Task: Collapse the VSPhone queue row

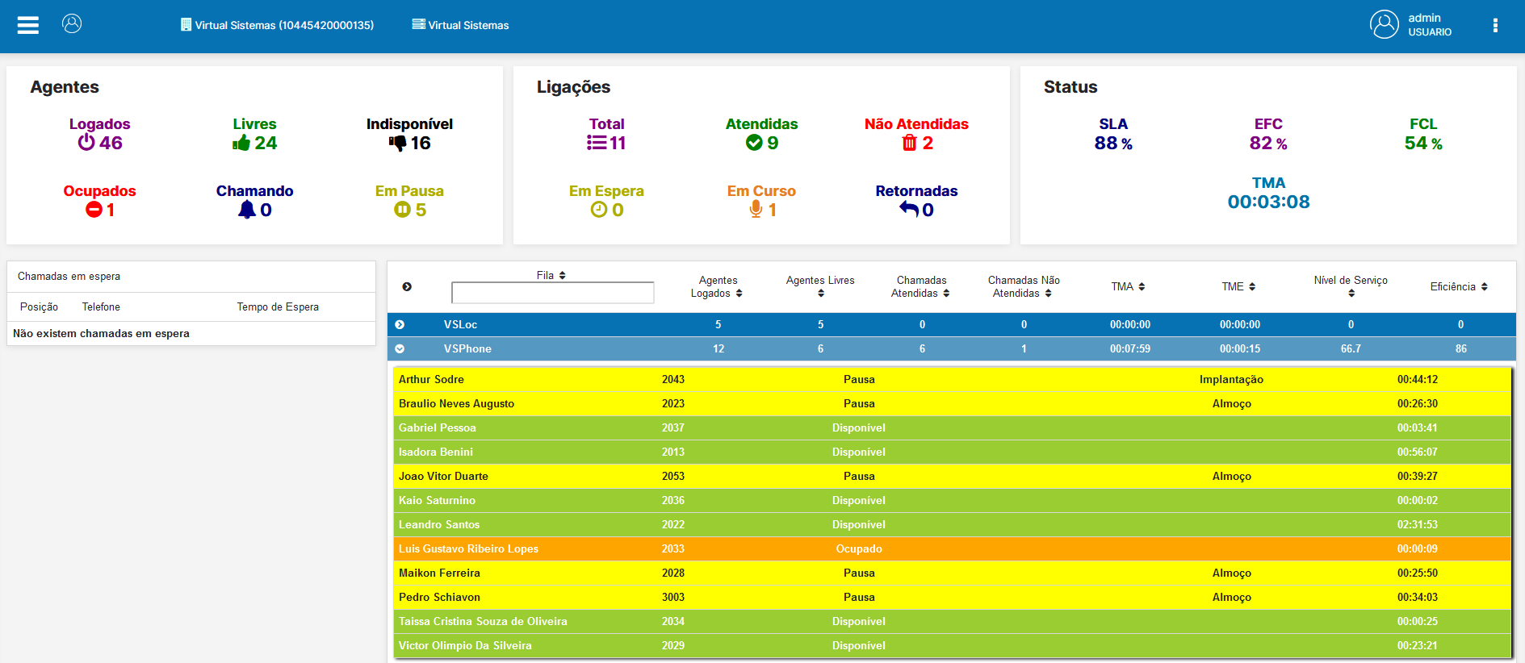Action: tap(400, 348)
